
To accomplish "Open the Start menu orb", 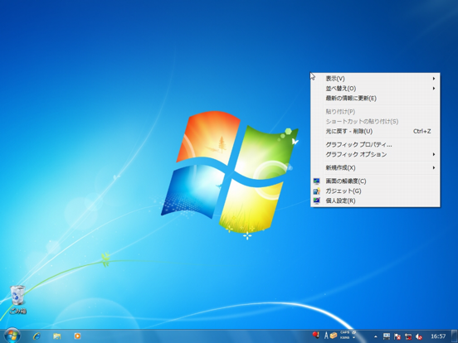I will [12, 336].
